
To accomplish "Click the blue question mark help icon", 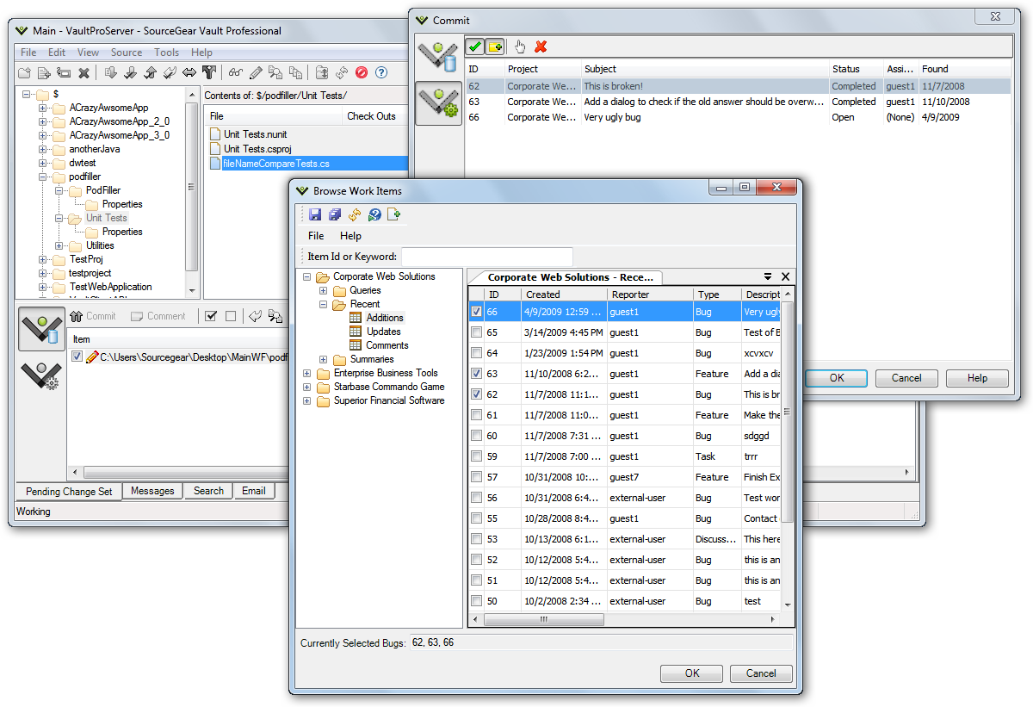I will (x=381, y=73).
